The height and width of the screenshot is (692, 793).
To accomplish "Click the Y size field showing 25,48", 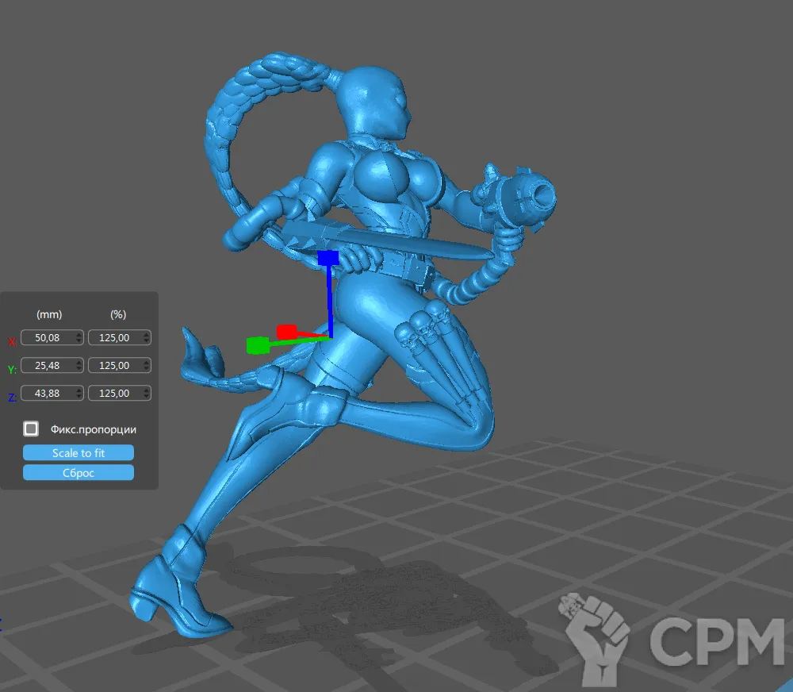I will (48, 366).
